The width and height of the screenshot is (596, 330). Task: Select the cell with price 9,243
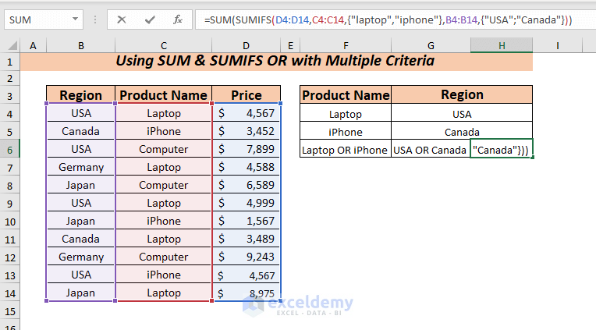point(247,257)
